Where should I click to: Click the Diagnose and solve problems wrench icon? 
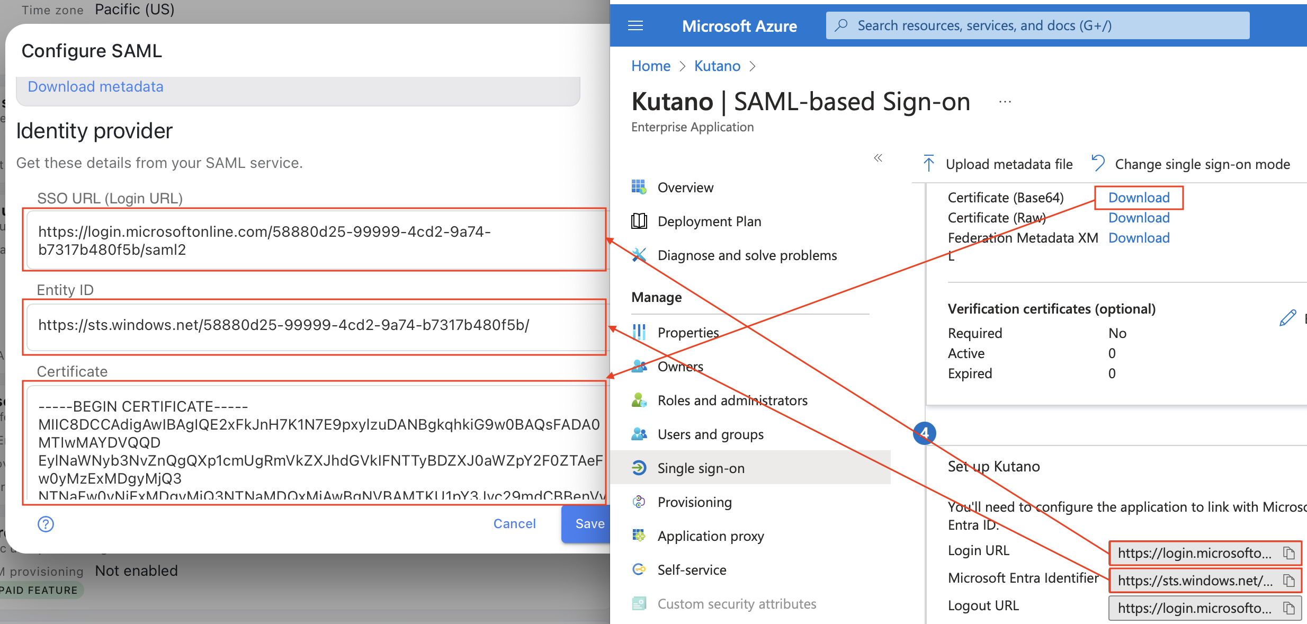[x=639, y=255]
